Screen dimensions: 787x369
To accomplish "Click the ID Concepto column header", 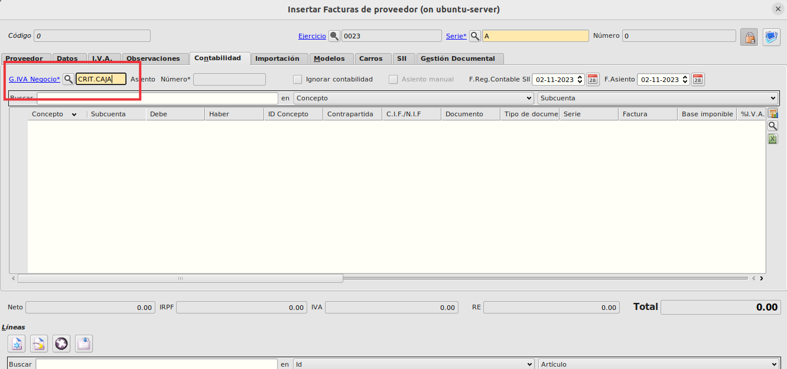I will pyautogui.click(x=294, y=114).
